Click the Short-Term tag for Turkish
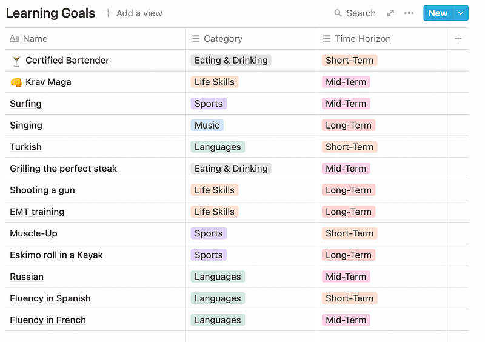Viewport: 485px width, 342px height. (x=349, y=147)
